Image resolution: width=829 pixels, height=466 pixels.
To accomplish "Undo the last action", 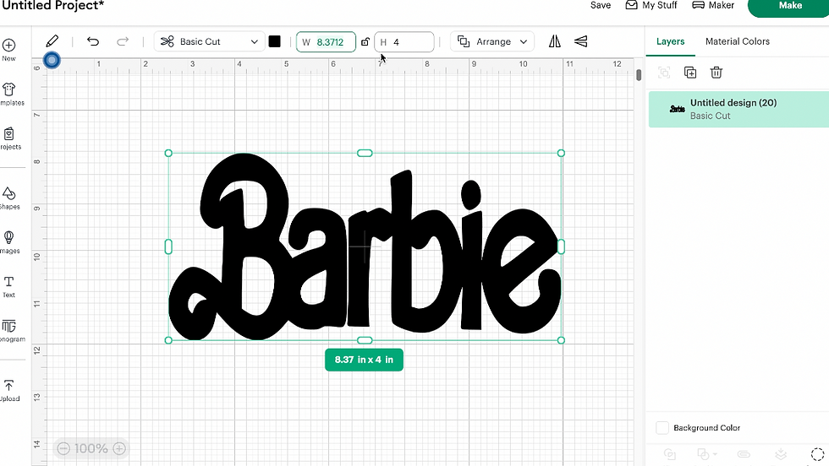I will click(93, 41).
